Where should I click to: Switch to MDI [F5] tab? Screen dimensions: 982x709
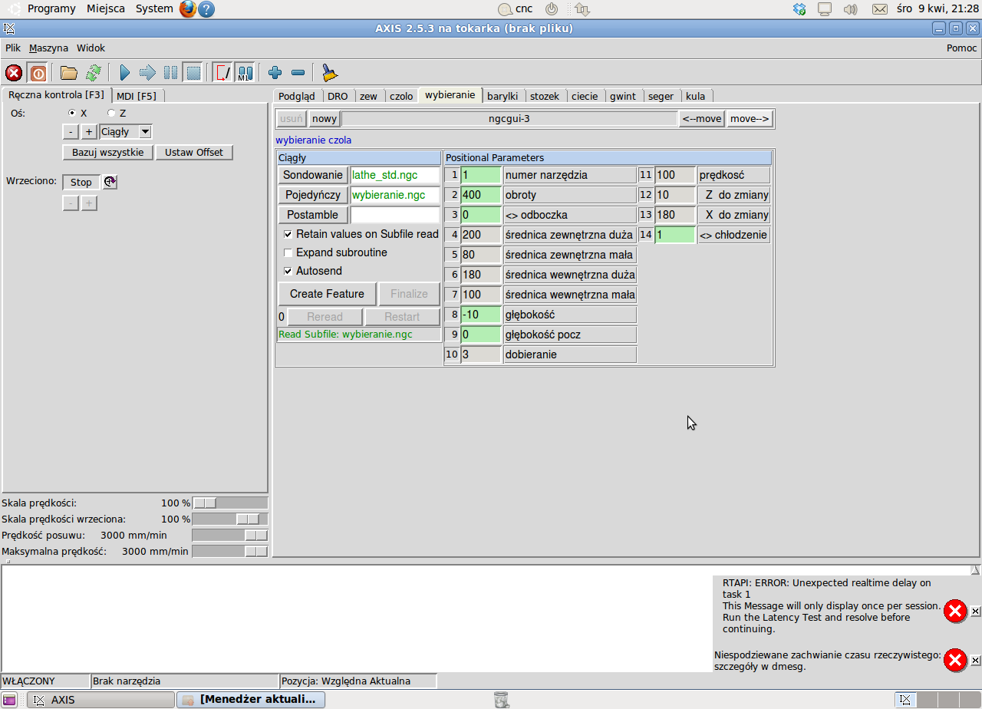137,96
